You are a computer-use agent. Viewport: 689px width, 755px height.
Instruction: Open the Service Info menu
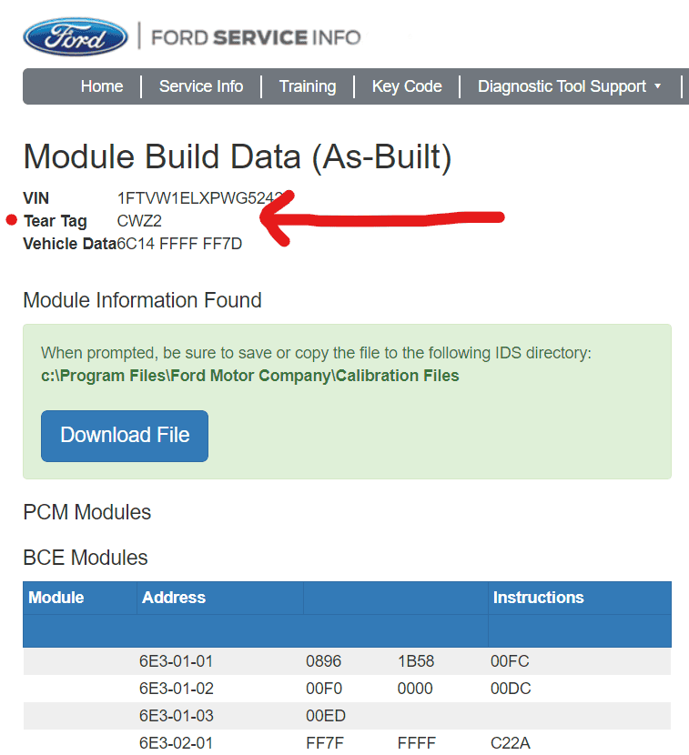coord(201,86)
